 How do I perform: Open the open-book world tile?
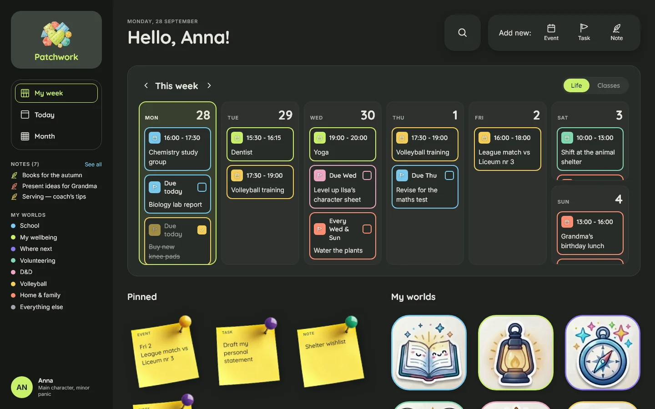(x=429, y=353)
